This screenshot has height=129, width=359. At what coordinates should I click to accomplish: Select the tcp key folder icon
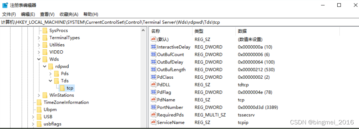(x=62, y=88)
